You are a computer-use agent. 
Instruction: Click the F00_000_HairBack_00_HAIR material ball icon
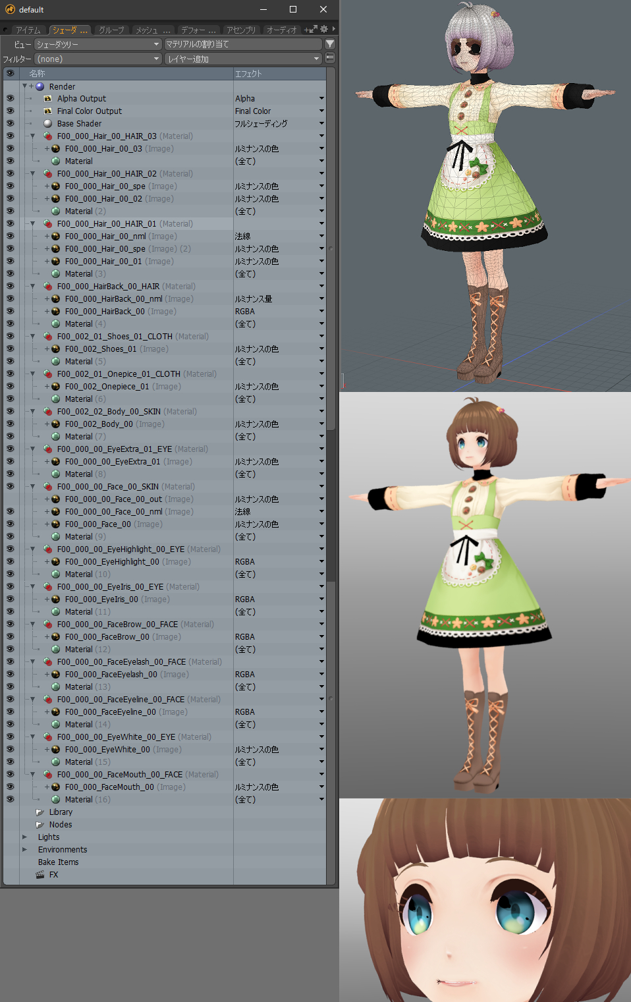point(47,287)
